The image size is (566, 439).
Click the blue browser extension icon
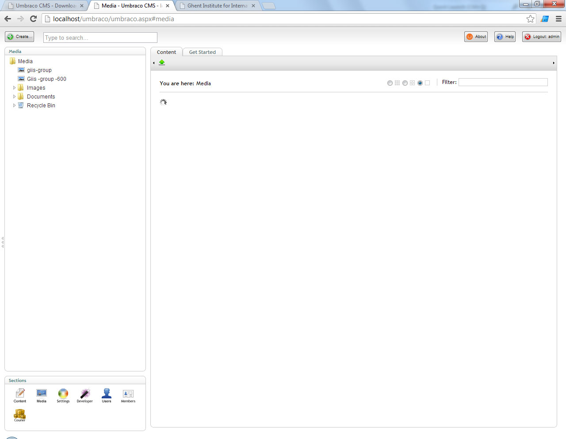tap(545, 19)
